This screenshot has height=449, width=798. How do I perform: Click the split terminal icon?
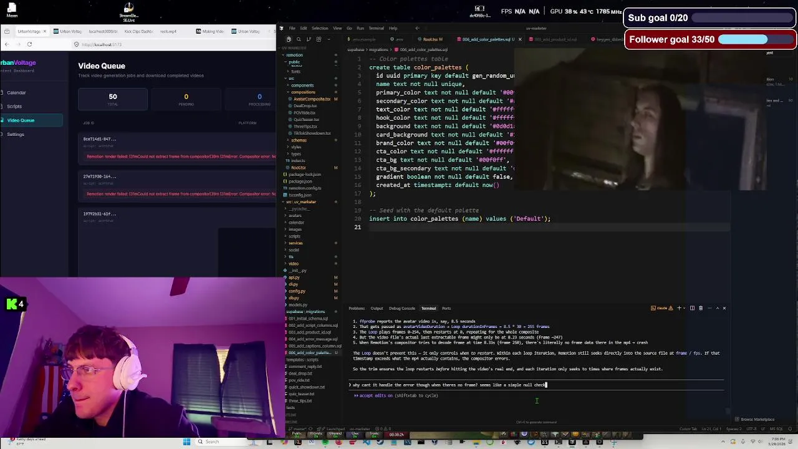pyautogui.click(x=693, y=308)
